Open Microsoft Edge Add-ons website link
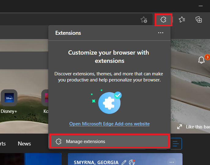Viewport: 210px width, 165px height. point(109,124)
